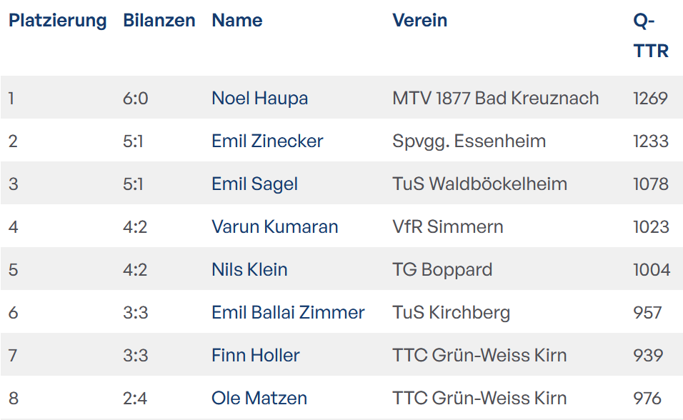Open the Ole Matzen player link

click(259, 398)
